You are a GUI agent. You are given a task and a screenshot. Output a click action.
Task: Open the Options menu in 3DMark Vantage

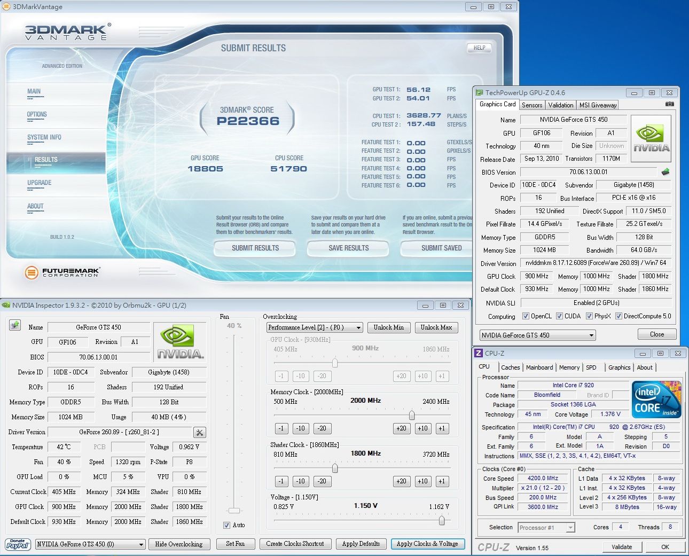click(x=37, y=114)
